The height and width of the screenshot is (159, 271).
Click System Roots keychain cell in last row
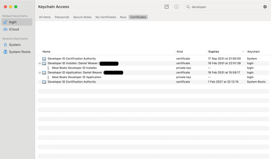pyautogui.click(x=256, y=82)
